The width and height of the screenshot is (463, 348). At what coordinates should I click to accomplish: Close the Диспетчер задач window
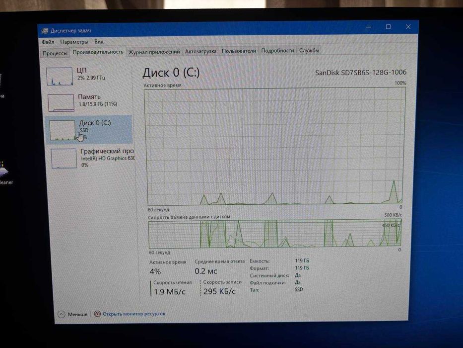[408, 27]
